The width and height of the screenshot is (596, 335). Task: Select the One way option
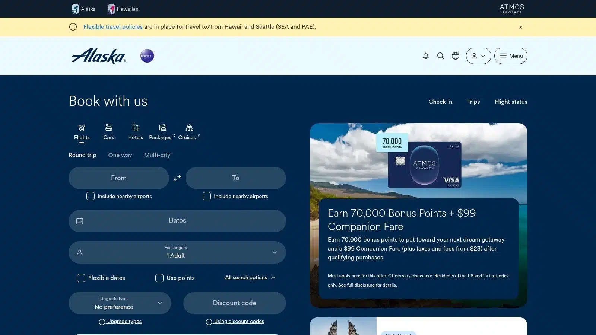[120, 155]
